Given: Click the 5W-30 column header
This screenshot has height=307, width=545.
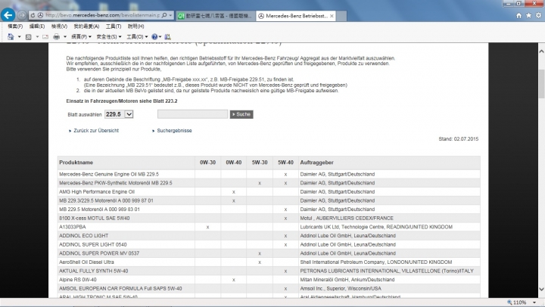Looking at the screenshot, I should 260,162.
